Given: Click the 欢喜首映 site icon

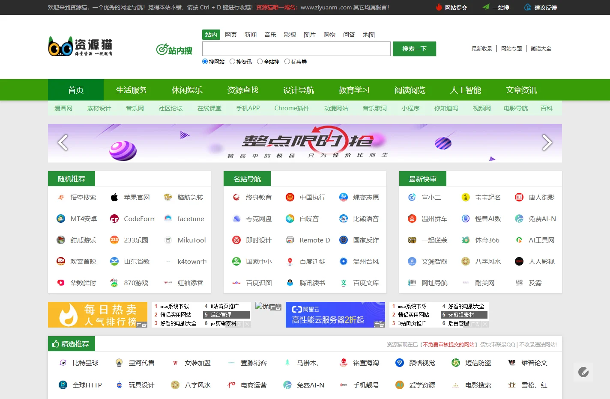Looking at the screenshot, I should (x=61, y=261).
